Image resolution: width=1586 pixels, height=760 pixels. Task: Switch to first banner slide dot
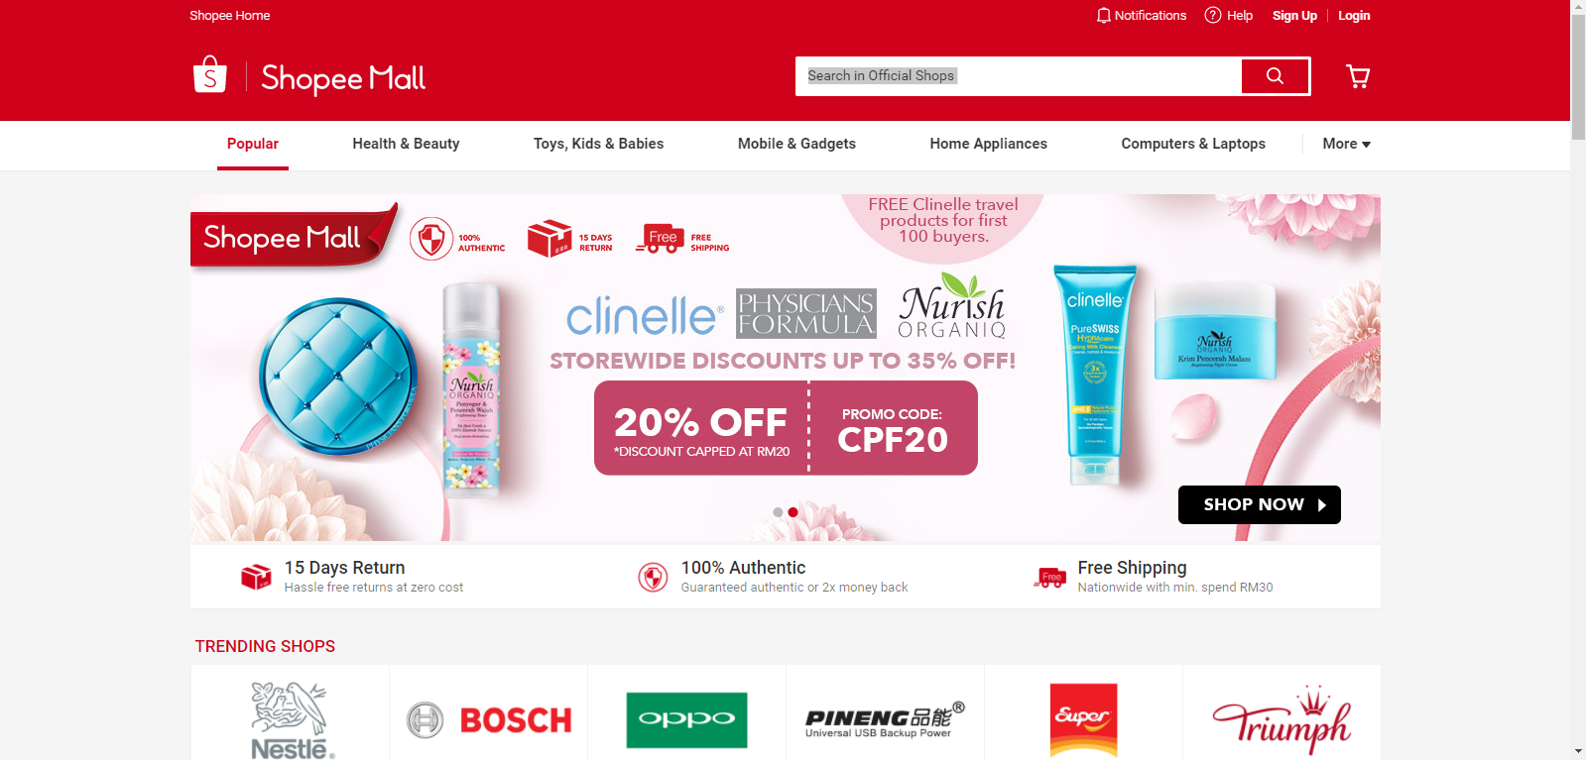(778, 512)
